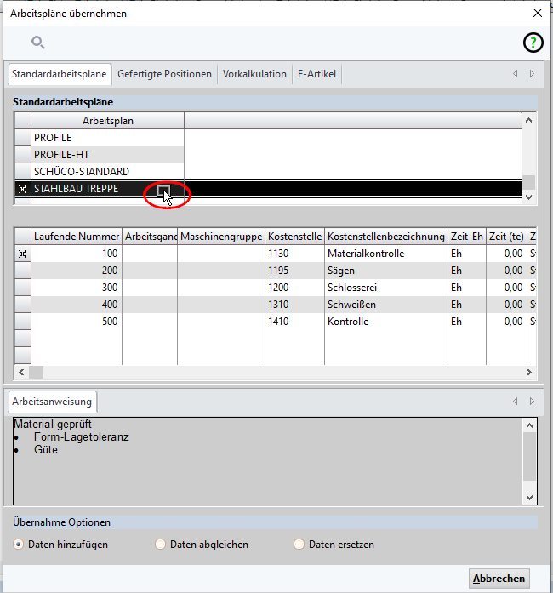
Task: Click right arrow beside Arbeitsanweisung tab
Action: (x=532, y=401)
